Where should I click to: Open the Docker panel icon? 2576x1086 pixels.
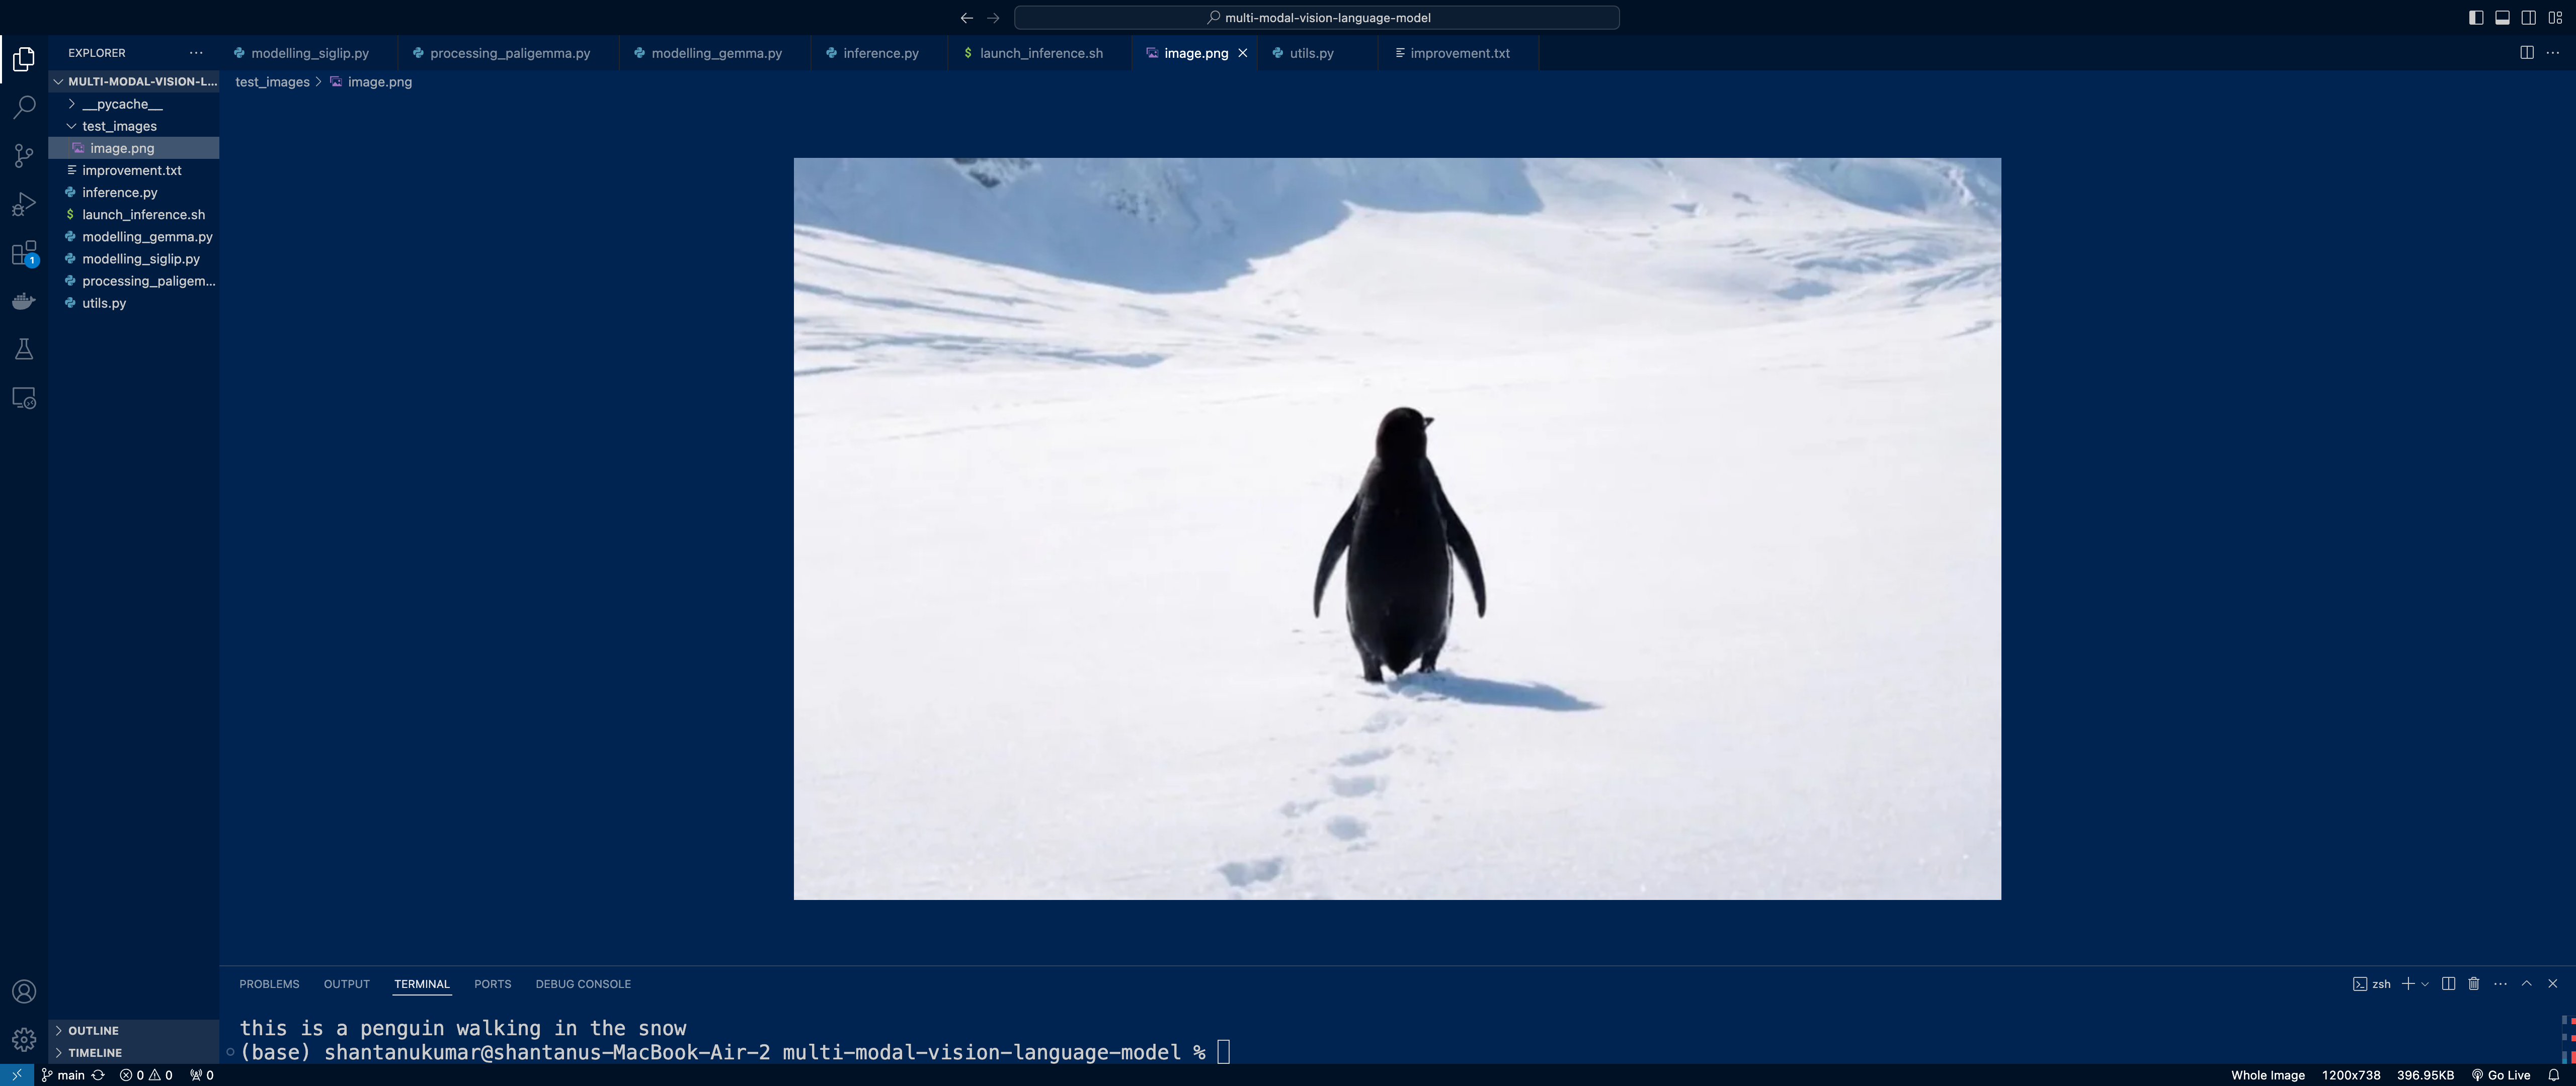(24, 301)
